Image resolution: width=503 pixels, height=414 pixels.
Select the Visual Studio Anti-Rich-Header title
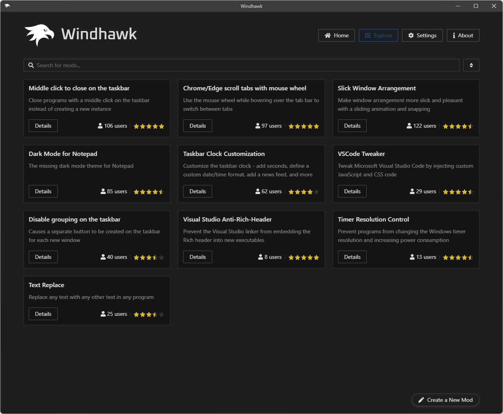pyautogui.click(x=228, y=220)
